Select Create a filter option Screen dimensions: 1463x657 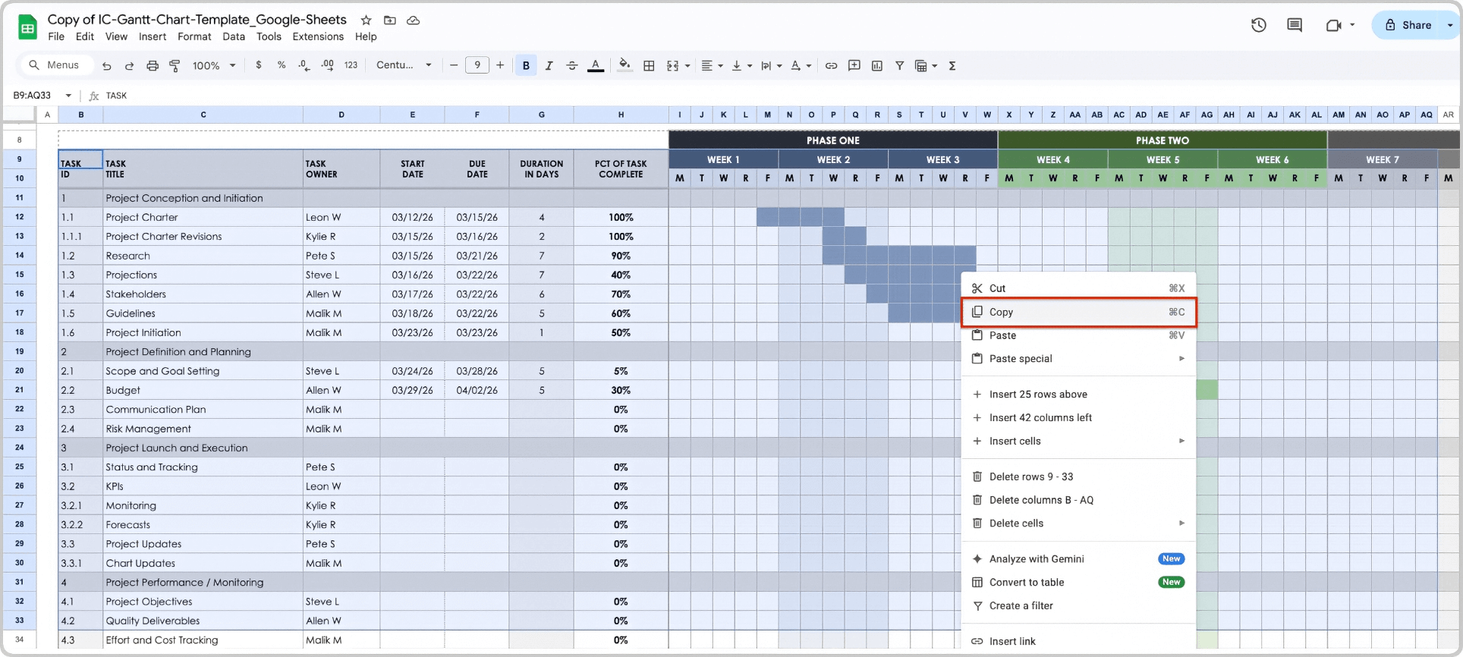click(x=1078, y=606)
